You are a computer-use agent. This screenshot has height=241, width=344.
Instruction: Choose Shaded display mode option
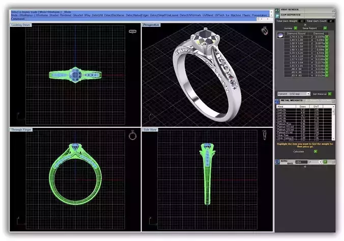pyautogui.click(x=54, y=15)
